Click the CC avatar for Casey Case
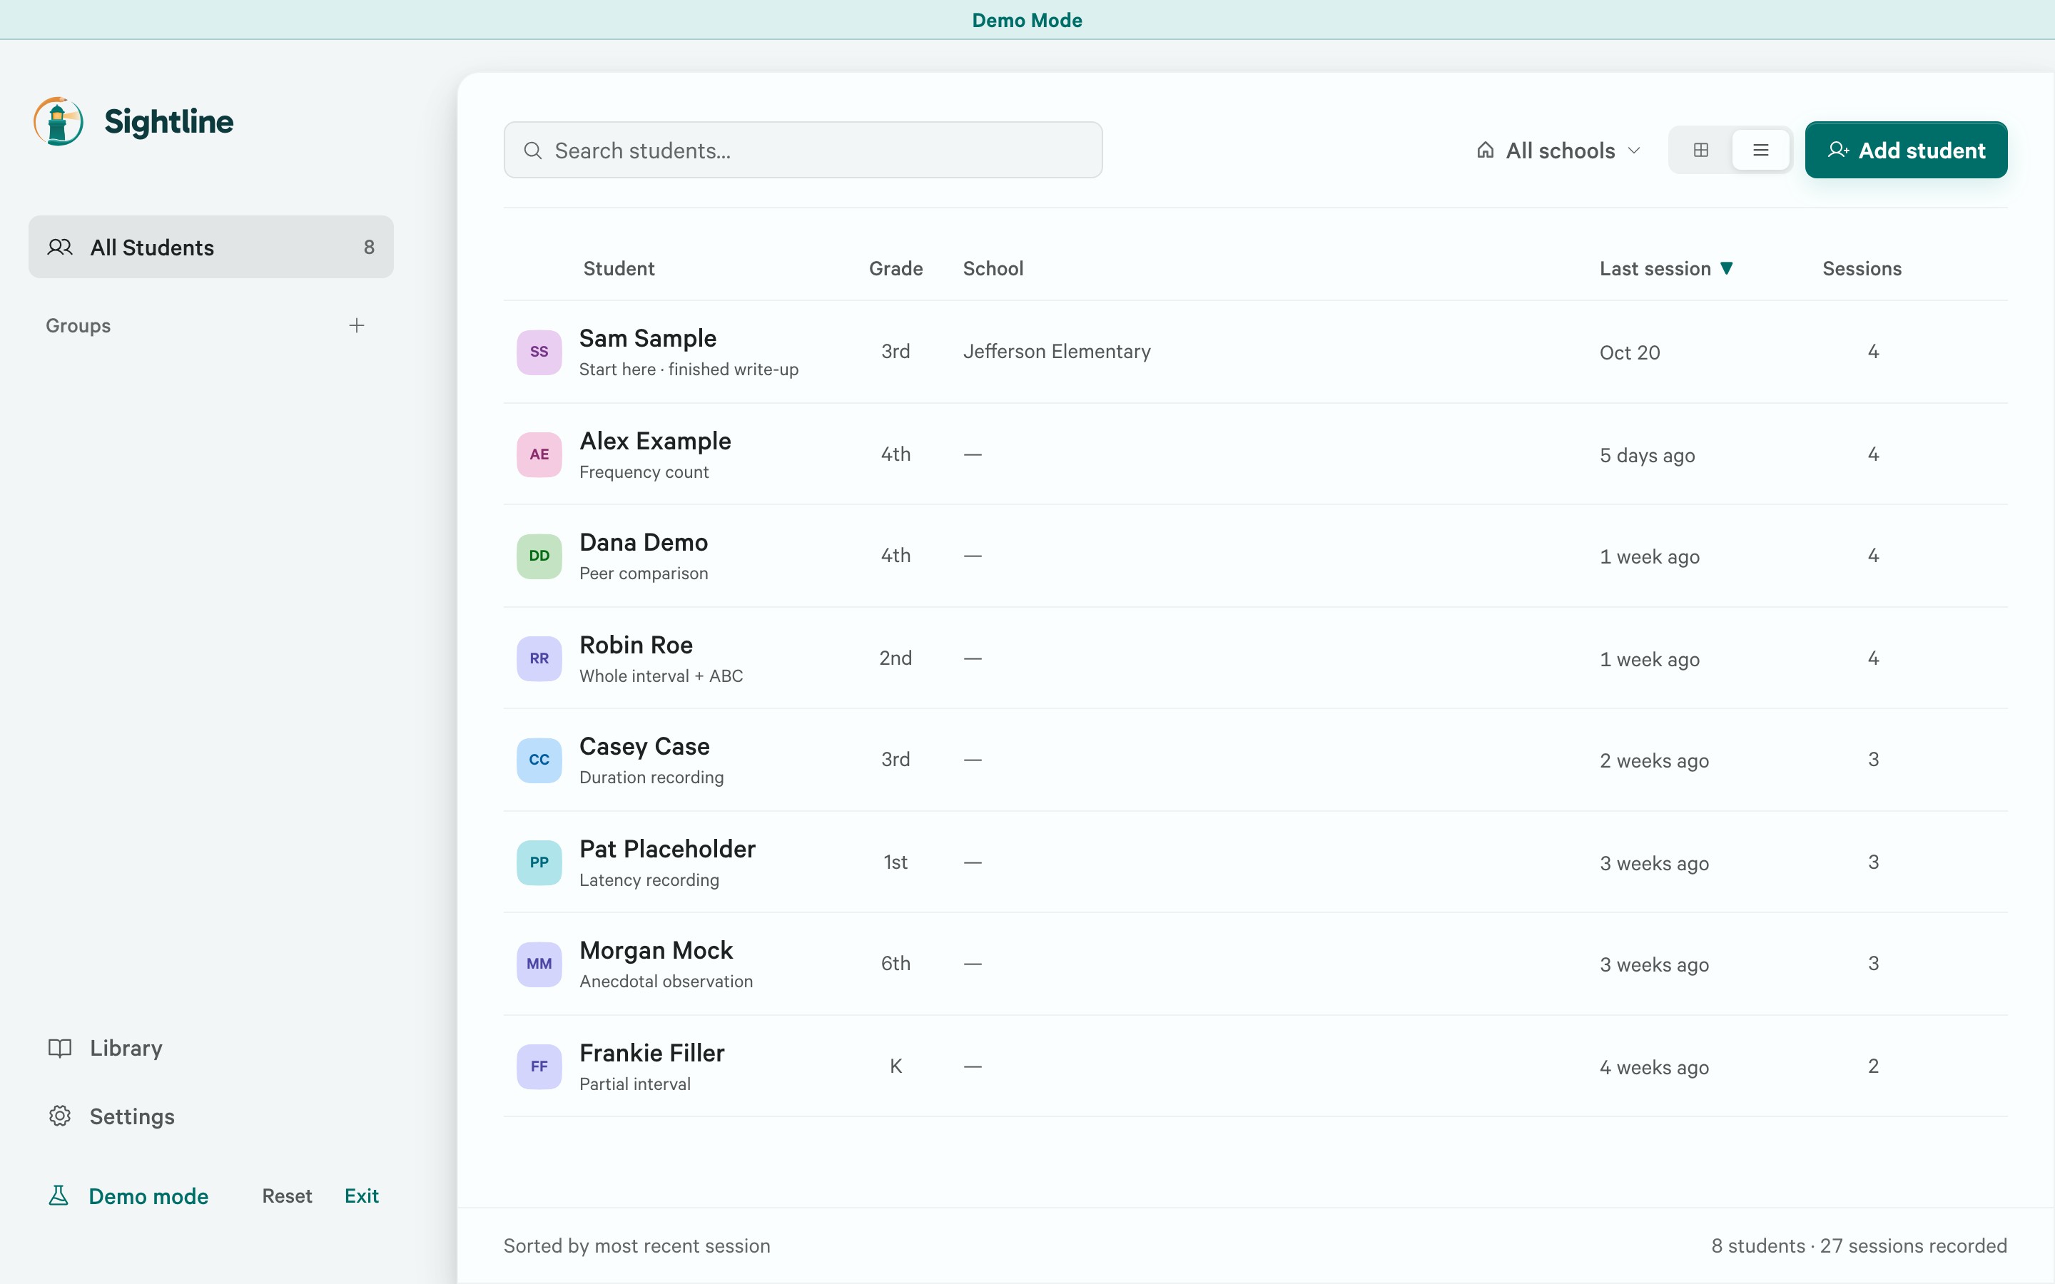Image resolution: width=2055 pixels, height=1284 pixels. coord(539,760)
